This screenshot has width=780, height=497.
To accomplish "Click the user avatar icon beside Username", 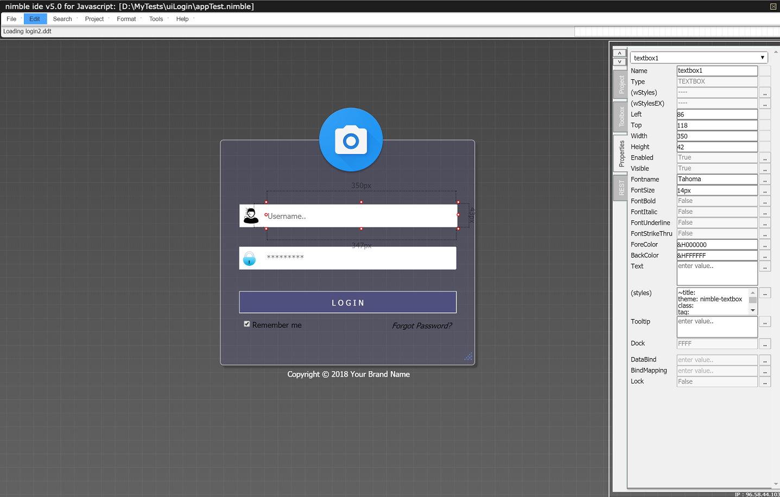I will click(x=251, y=215).
